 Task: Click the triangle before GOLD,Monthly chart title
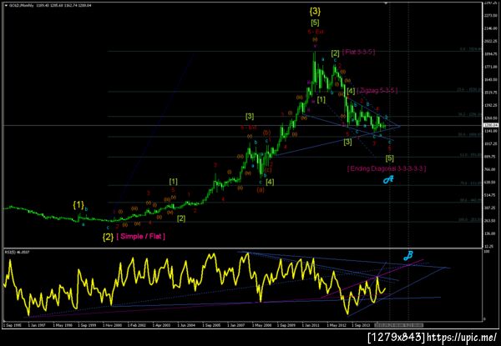[x=7, y=6]
